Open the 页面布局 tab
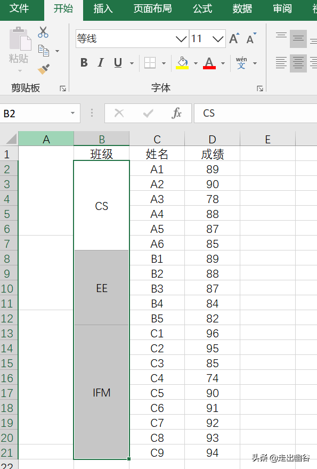The height and width of the screenshot is (469, 317). tap(152, 9)
